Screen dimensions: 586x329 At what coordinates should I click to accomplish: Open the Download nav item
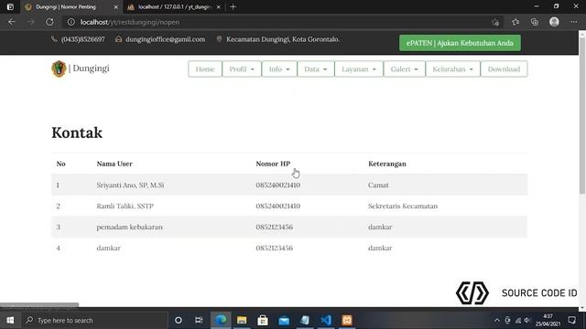(x=504, y=69)
